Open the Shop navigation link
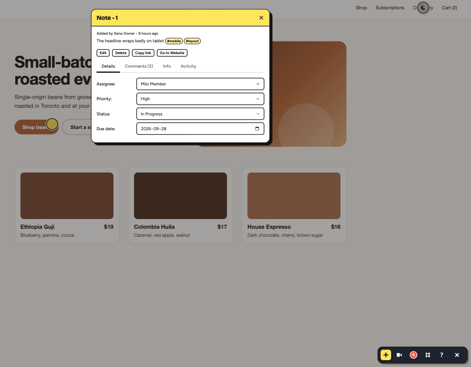Screen dimensions: 471x367 361,8
